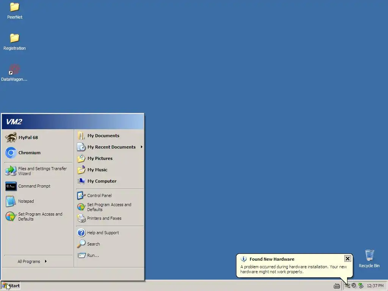Open Files and Settings Transfer Wizard

click(38, 171)
